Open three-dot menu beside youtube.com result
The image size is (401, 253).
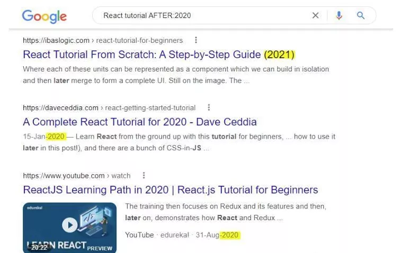pyautogui.click(x=144, y=175)
